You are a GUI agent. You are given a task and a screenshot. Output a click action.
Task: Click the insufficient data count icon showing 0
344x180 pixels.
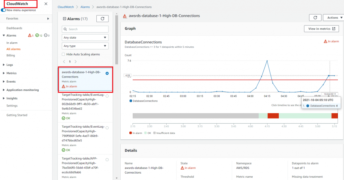(46, 35)
